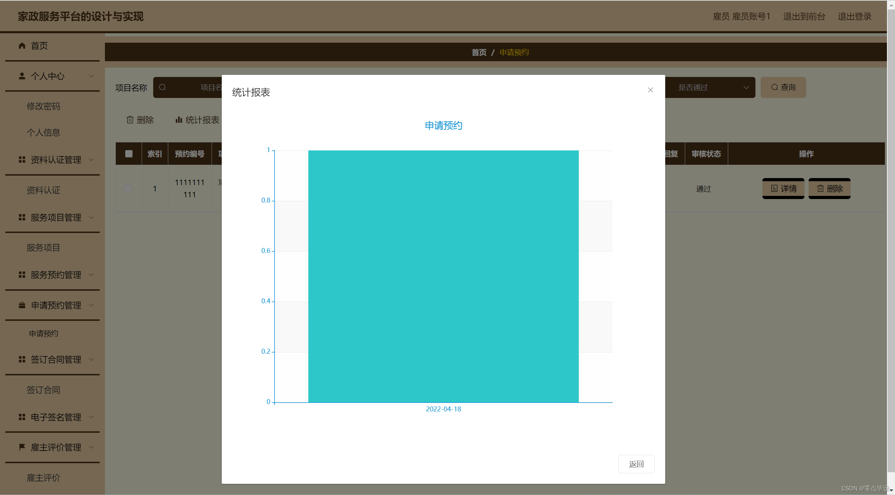Click the 删除 button in row 1
The width and height of the screenshot is (895, 495).
click(829, 189)
